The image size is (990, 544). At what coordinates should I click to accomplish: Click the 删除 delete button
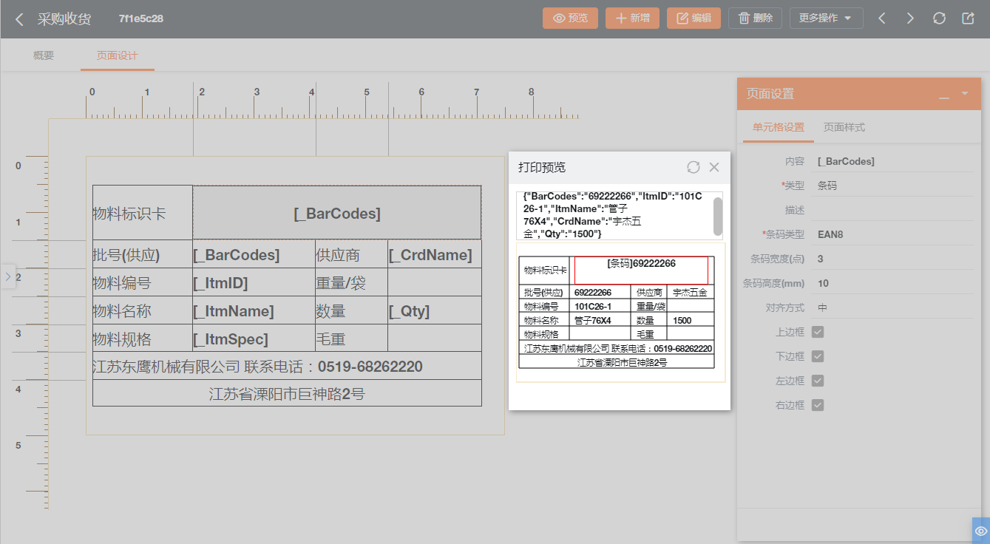click(x=755, y=18)
